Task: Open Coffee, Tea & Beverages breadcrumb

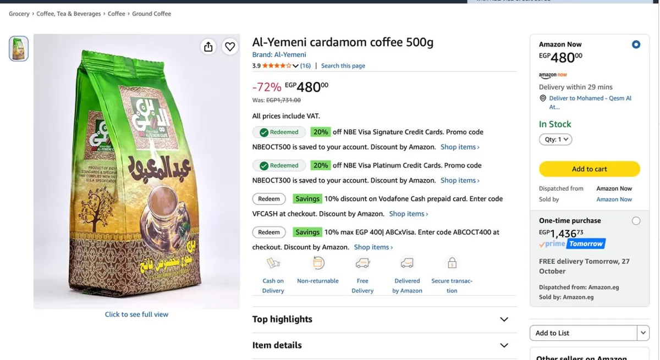Action: (x=69, y=14)
